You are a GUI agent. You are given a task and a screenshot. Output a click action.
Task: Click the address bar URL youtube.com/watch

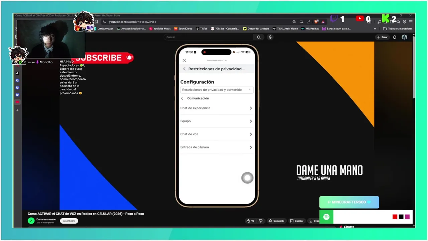132,22
